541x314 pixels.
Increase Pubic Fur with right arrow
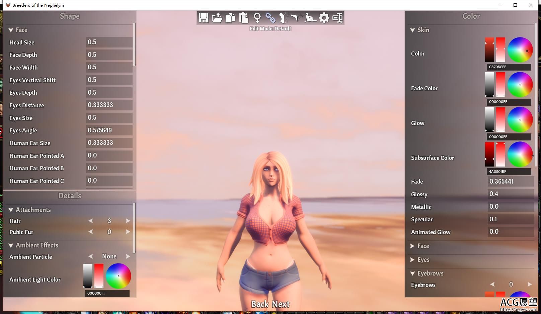pyautogui.click(x=128, y=232)
